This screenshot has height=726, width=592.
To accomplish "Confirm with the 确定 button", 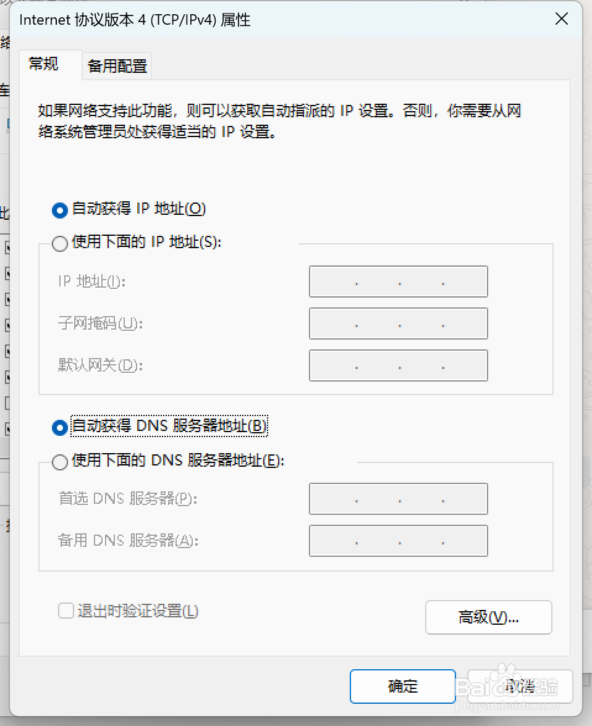I will coord(402,686).
